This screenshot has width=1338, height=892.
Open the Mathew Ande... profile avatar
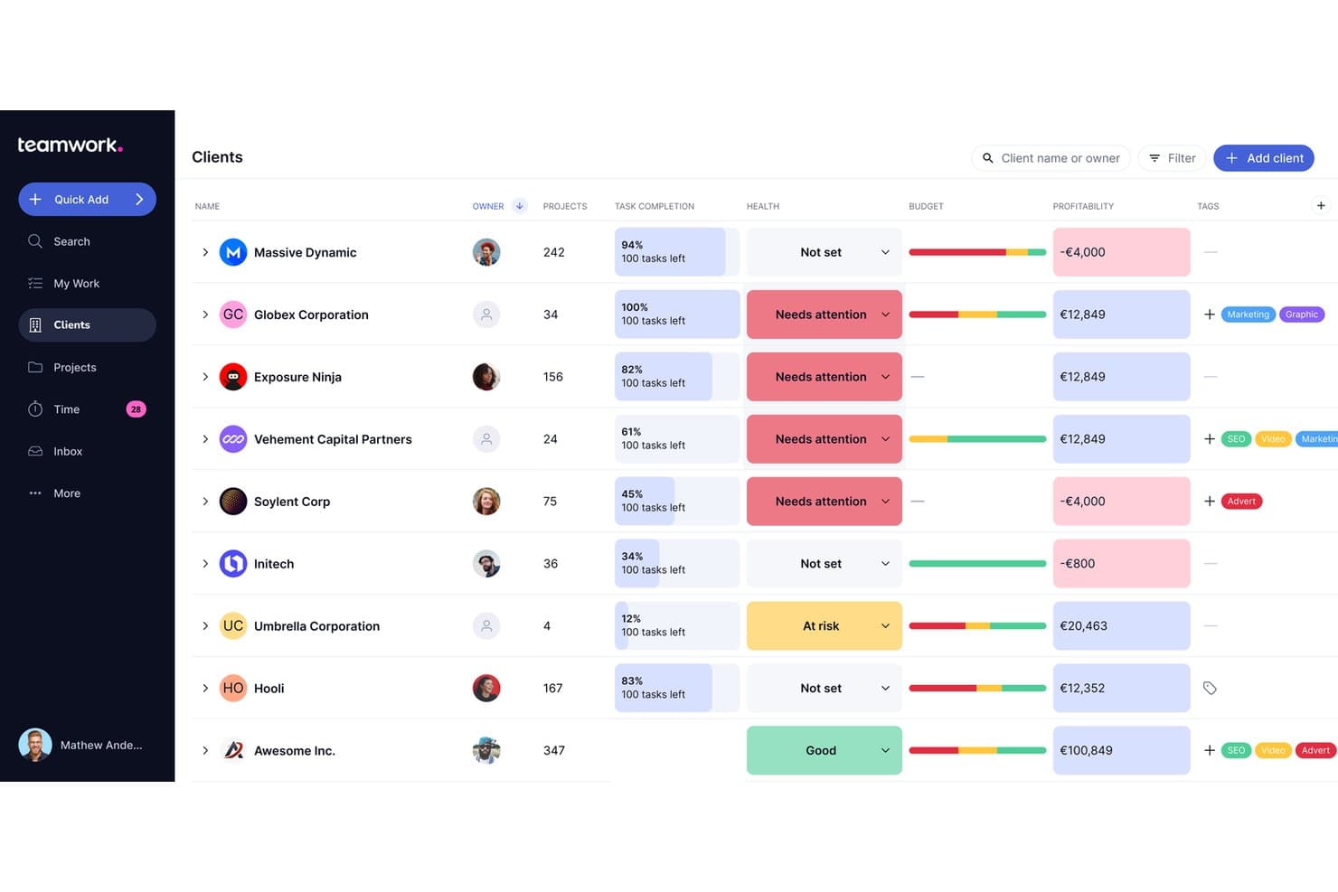[x=35, y=745]
